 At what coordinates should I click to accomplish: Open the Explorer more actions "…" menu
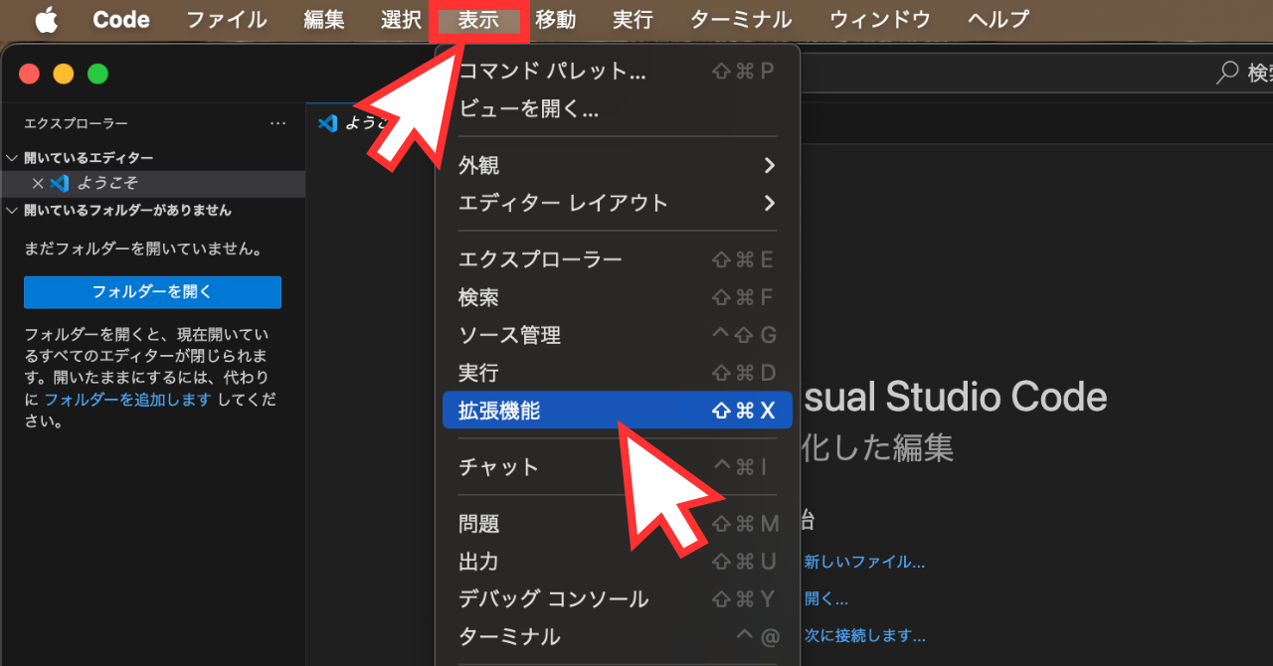[x=277, y=122]
